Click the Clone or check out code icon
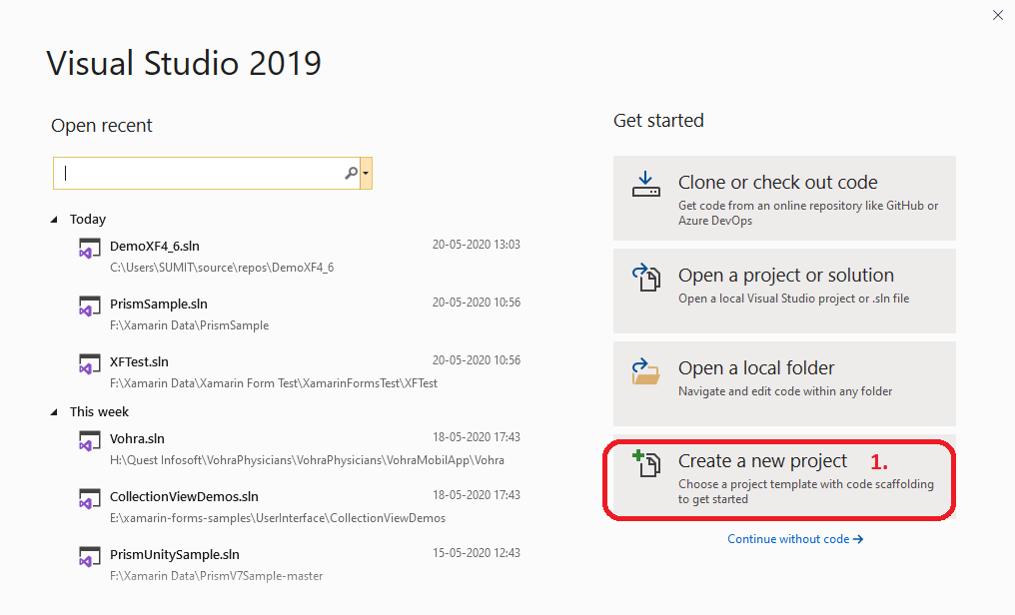This screenshot has width=1015, height=615. pyautogui.click(x=645, y=184)
